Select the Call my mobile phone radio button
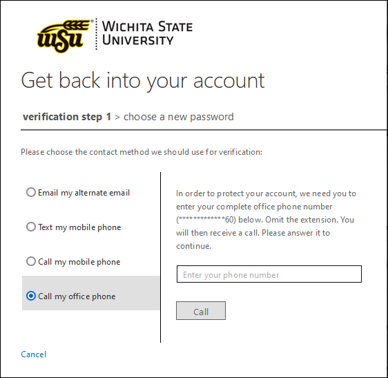This screenshot has height=378, width=388. pyautogui.click(x=31, y=261)
